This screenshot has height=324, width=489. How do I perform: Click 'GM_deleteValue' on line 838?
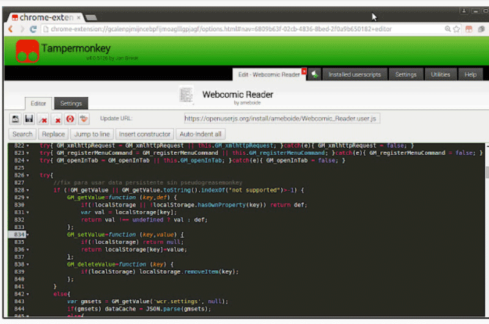[x=90, y=265]
